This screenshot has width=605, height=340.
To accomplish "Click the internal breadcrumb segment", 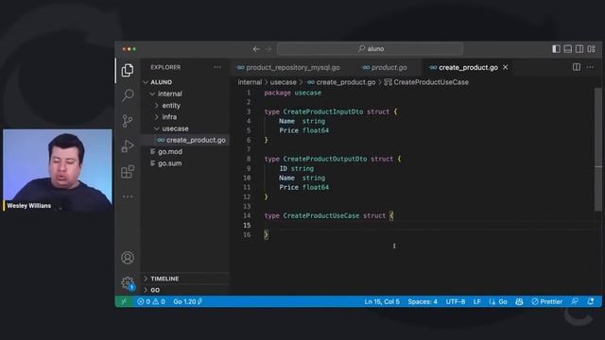I will [250, 82].
